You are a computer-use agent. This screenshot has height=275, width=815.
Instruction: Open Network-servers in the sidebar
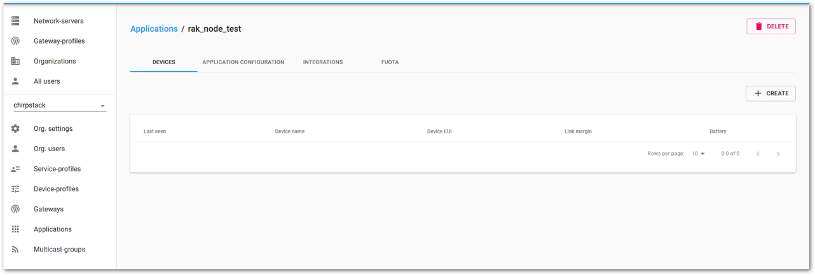(x=60, y=21)
